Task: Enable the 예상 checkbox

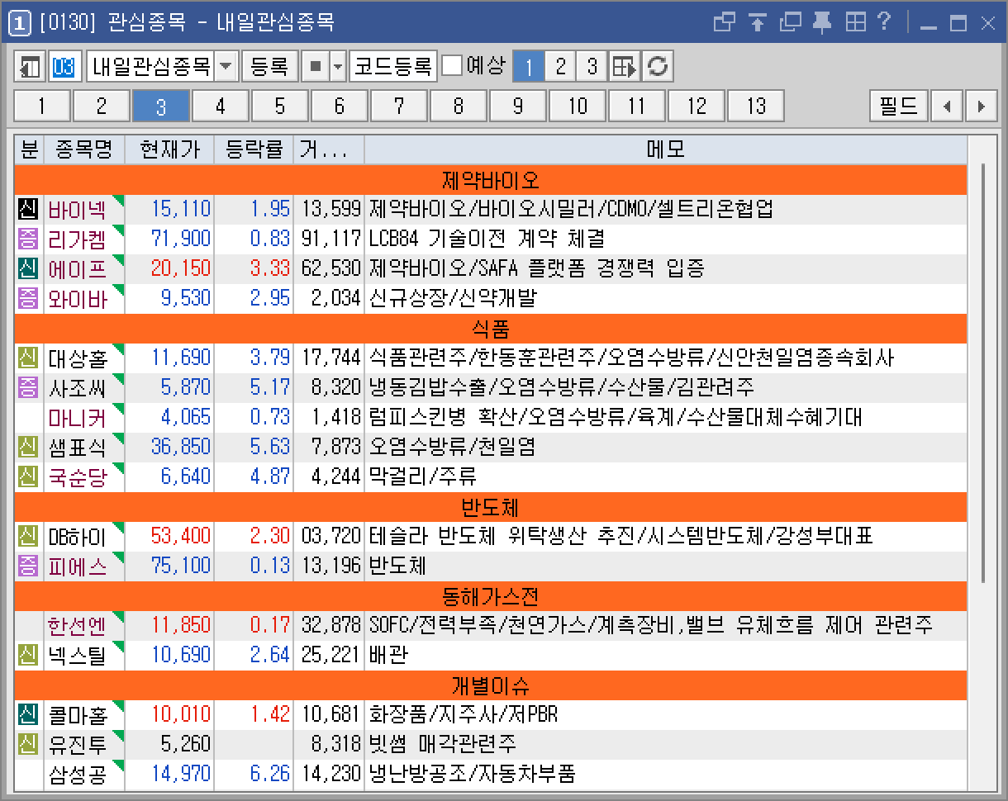Action: (x=451, y=66)
